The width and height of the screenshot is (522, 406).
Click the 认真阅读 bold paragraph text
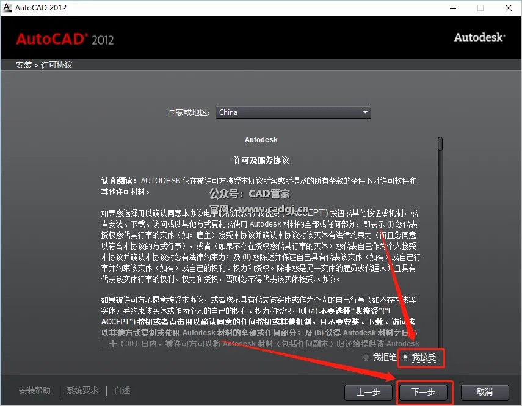[x=119, y=181]
